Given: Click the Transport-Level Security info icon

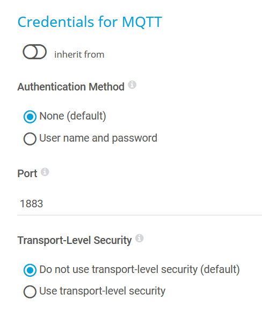Looking at the screenshot, I should click(139, 238).
